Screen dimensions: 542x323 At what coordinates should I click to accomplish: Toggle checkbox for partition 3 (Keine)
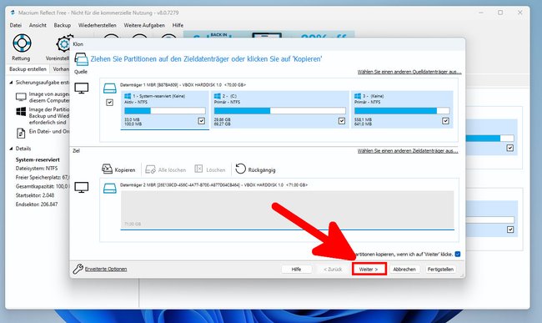point(445,121)
